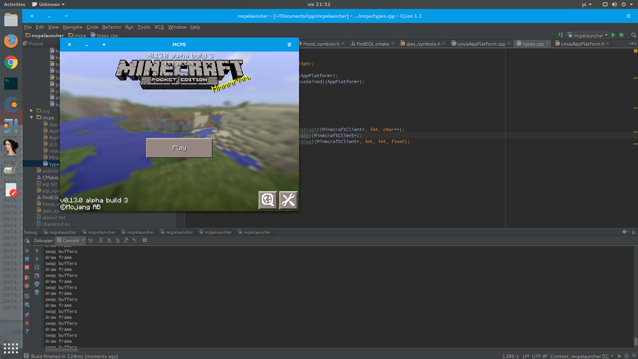Clear console output with trash icon

tap(37, 292)
